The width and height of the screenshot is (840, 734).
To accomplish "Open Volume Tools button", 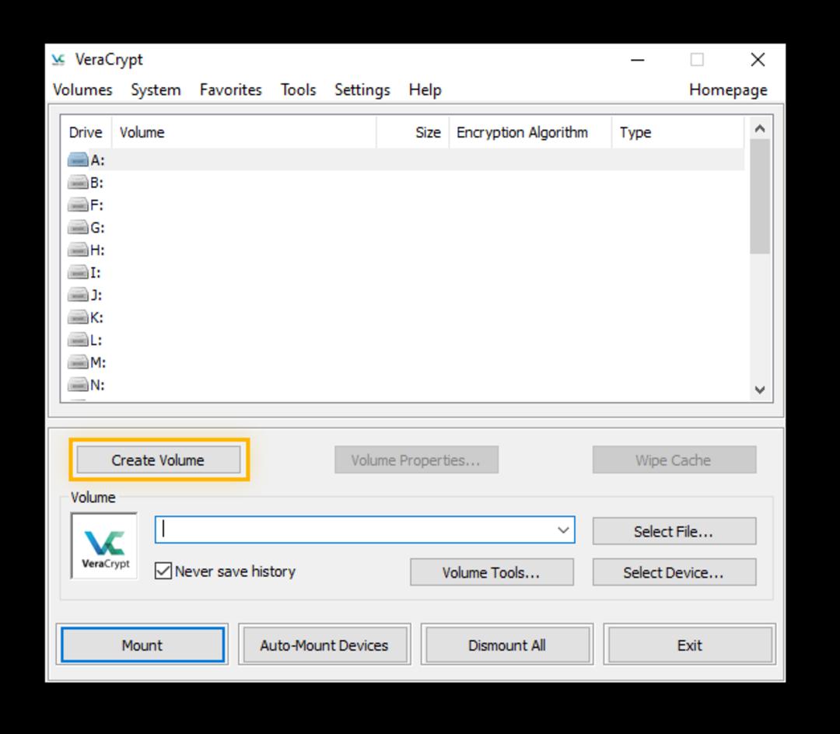I will (492, 572).
